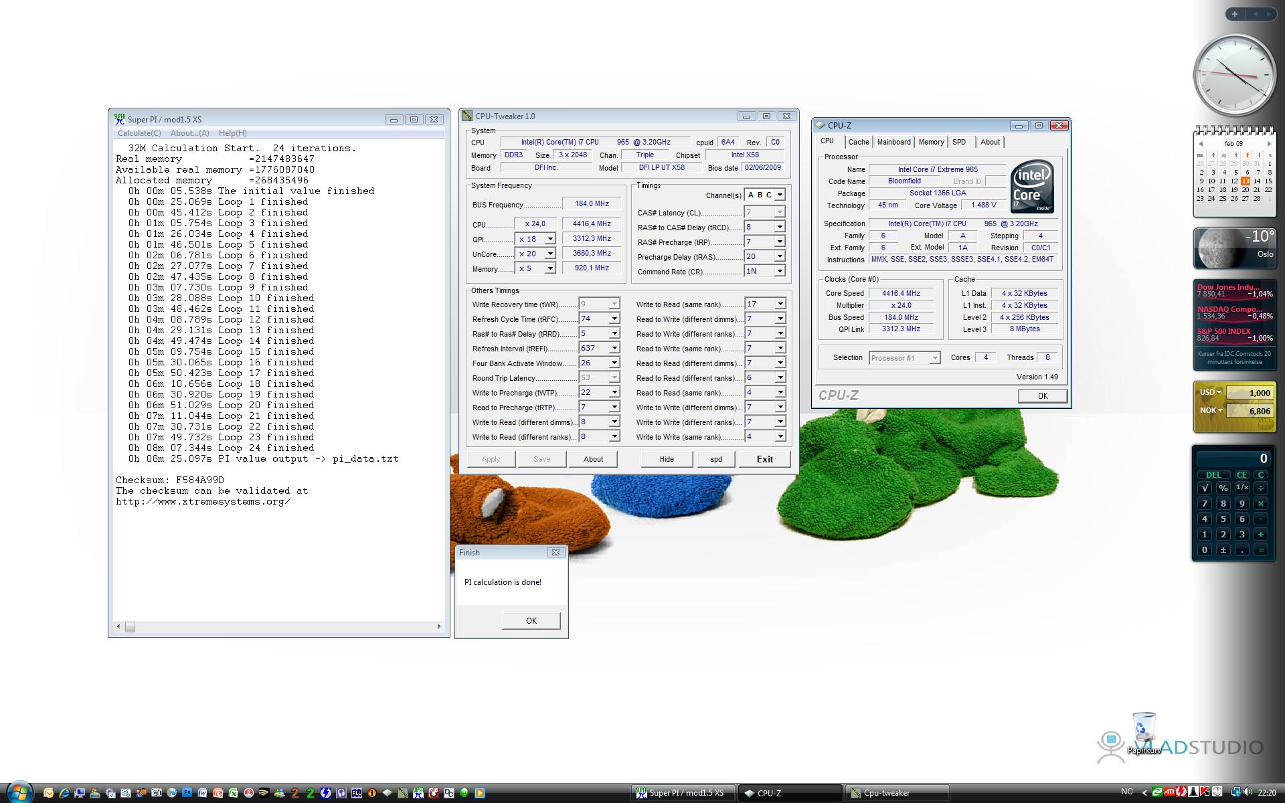Select day 13 in the calendar gadget
Viewport: 1285px width, 803px height.
(x=1245, y=181)
